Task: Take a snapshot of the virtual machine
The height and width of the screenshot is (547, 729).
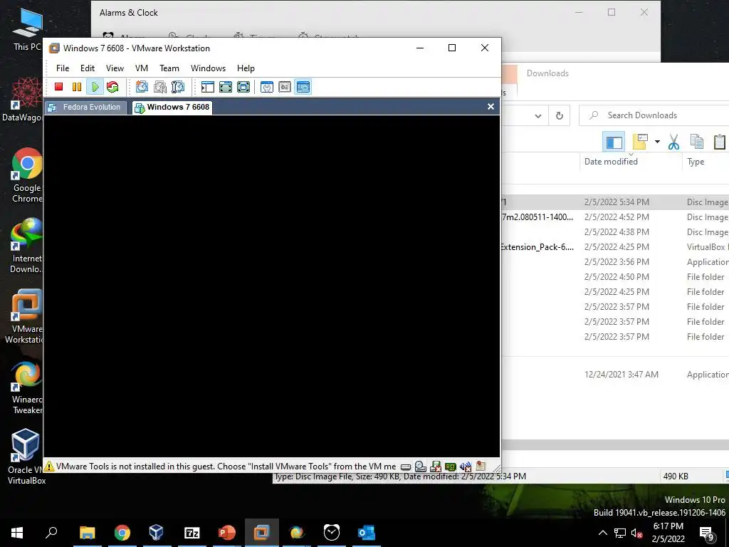Action: (x=142, y=87)
